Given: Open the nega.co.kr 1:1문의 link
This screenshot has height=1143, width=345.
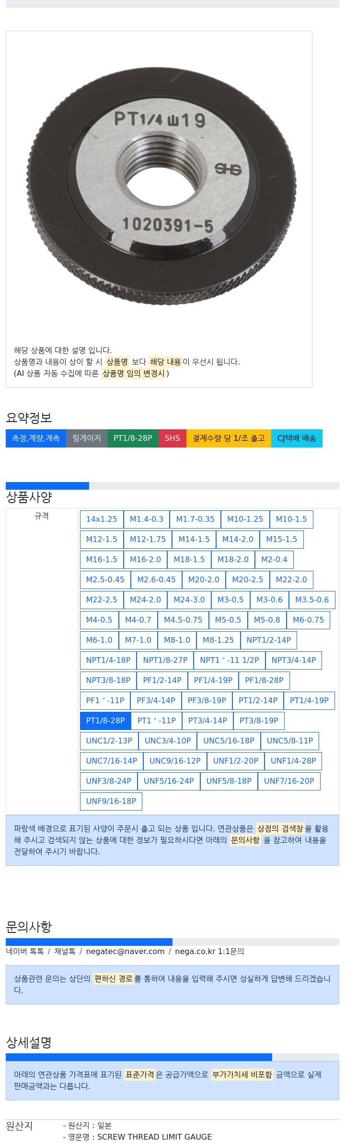Looking at the screenshot, I should tap(209, 951).
